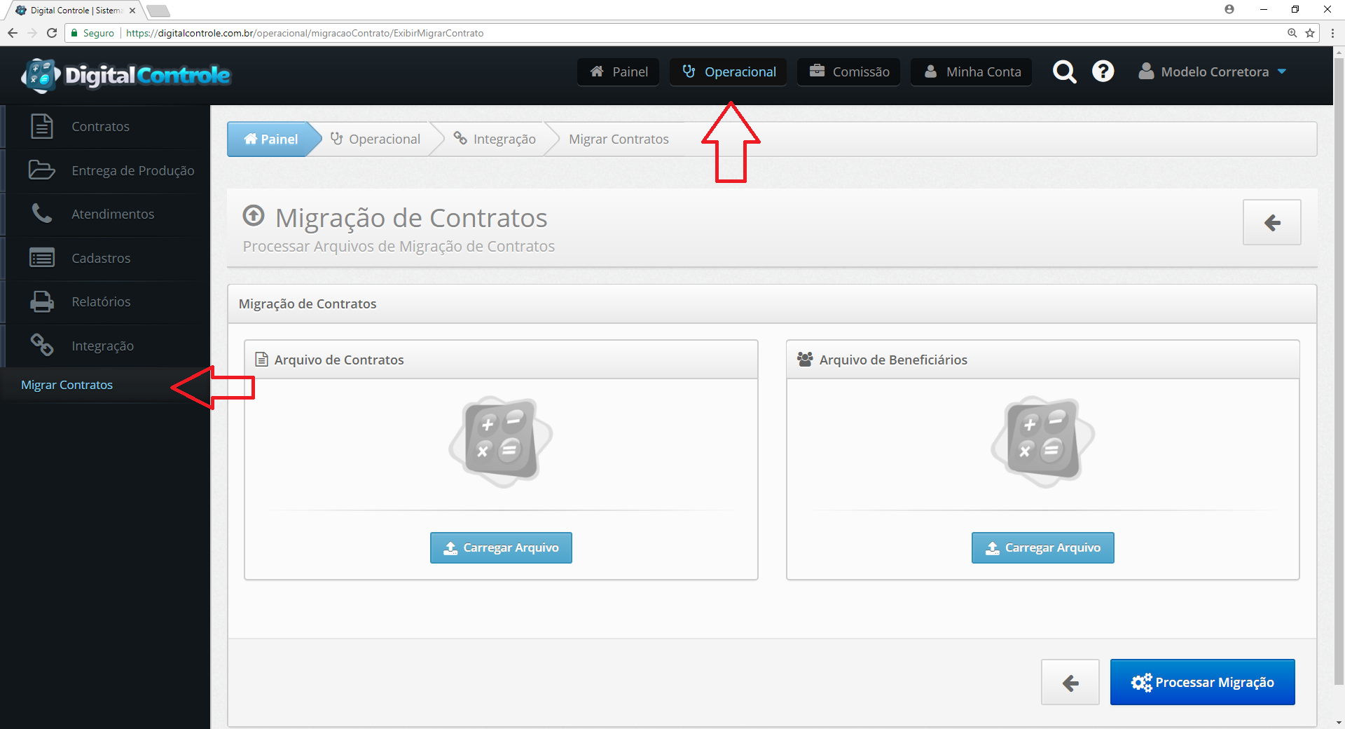The width and height of the screenshot is (1345, 729).
Task: Click the calculator image in Arquivo de Contratos
Action: [x=501, y=442]
